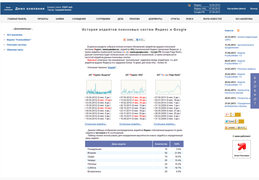Open the Апдейт term definition link
The height and width of the screenshot is (180, 259).
coord(112,67)
